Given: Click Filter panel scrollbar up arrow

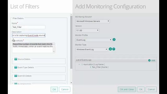Looking at the screenshot, I should 71,15.
